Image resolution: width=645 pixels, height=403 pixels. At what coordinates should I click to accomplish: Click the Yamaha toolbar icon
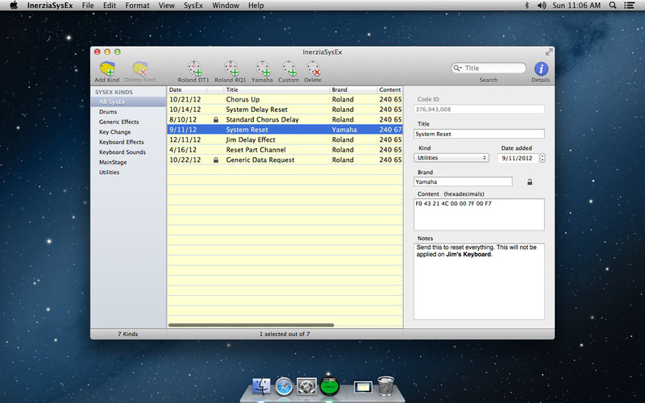pos(262,69)
